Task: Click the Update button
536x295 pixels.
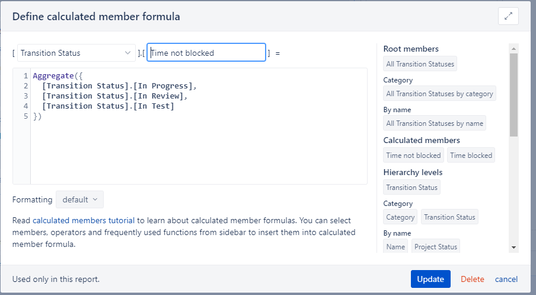Action: coord(430,279)
